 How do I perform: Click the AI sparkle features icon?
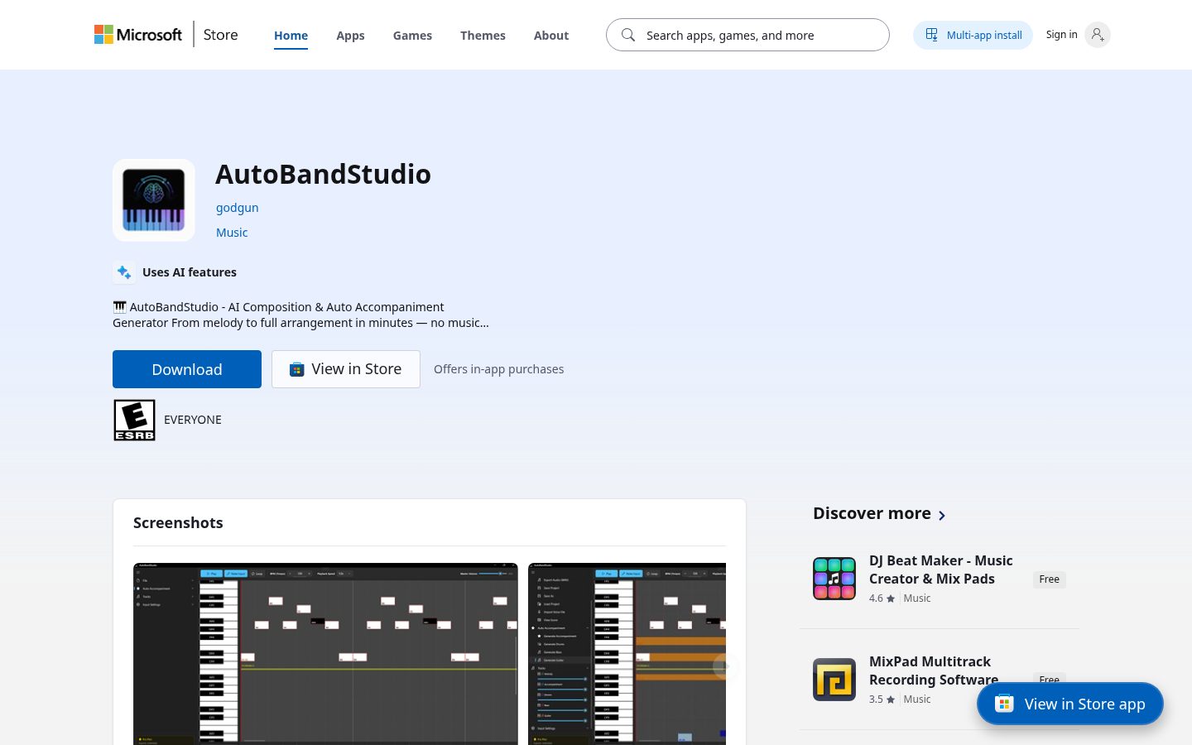point(123,272)
